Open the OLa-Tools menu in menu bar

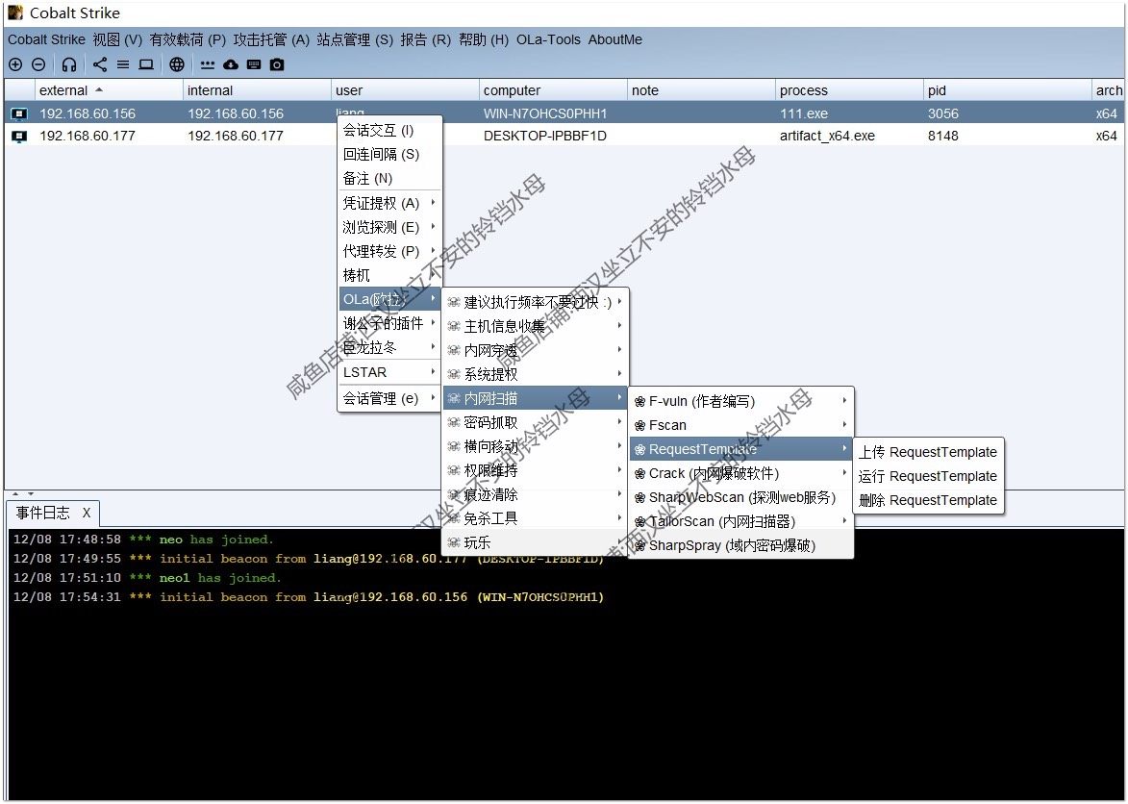pyautogui.click(x=548, y=39)
